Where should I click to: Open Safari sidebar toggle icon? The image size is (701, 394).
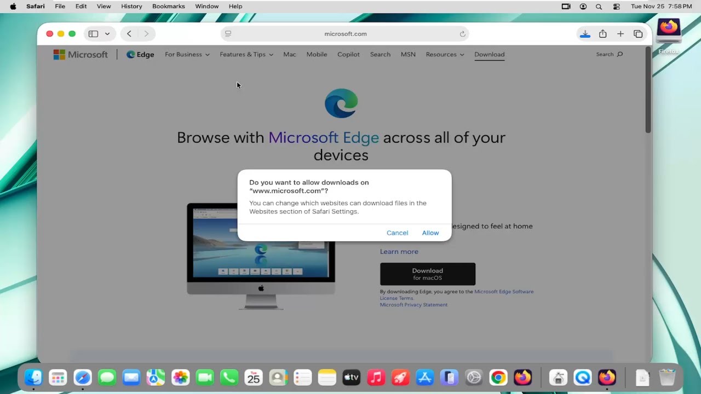93,34
